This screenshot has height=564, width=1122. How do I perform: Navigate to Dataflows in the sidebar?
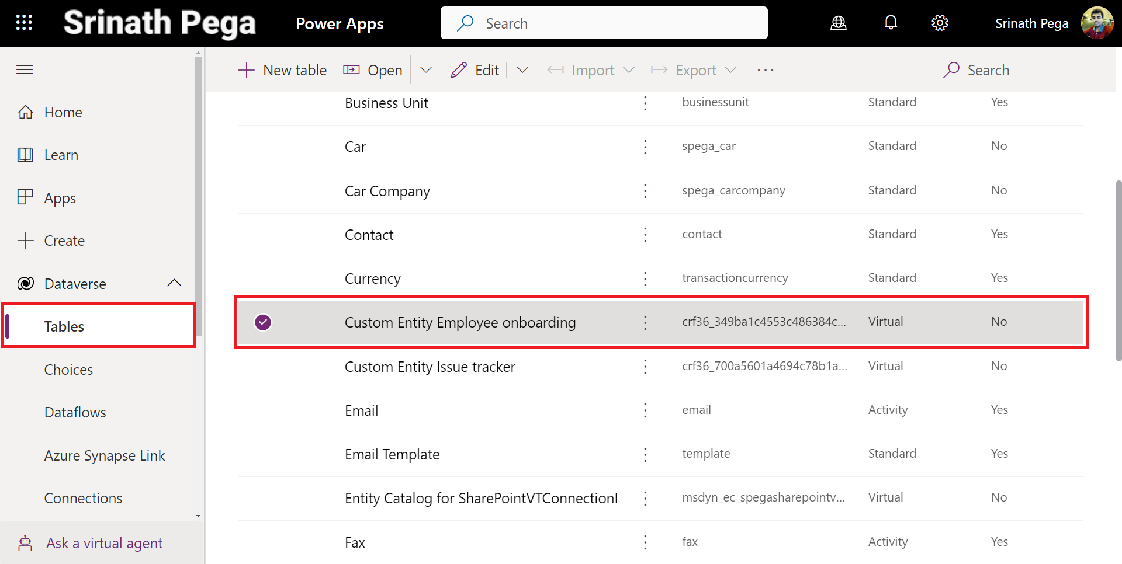tap(75, 412)
